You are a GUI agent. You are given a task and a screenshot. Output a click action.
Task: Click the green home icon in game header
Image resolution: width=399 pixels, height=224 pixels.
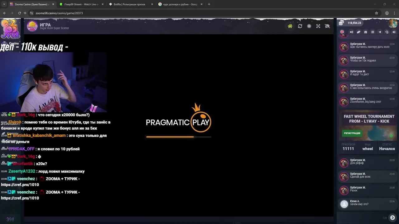290,26
